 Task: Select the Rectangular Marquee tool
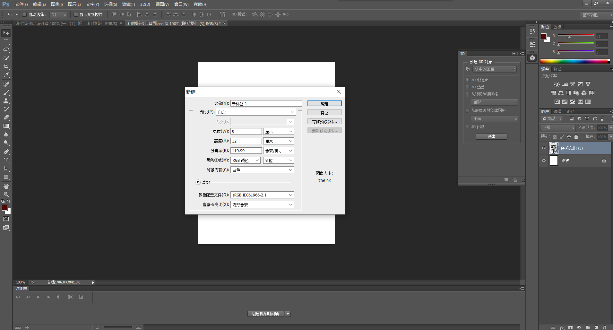(6, 41)
